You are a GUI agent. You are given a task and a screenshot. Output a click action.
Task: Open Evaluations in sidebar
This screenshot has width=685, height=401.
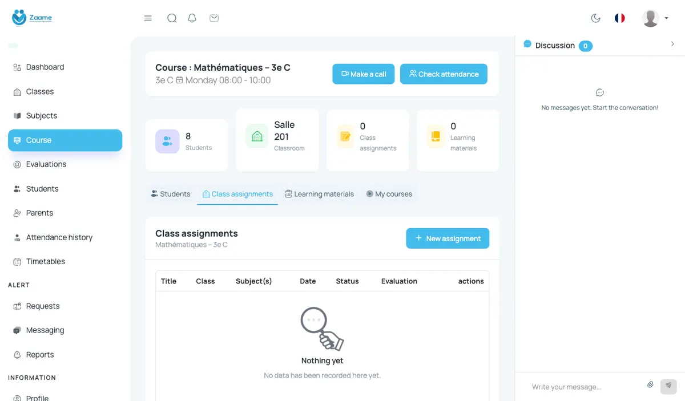(x=65, y=164)
